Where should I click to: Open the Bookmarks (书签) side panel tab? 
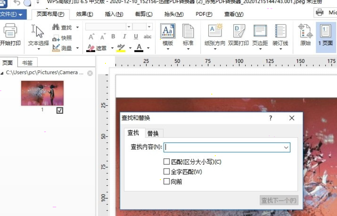[x=27, y=63]
